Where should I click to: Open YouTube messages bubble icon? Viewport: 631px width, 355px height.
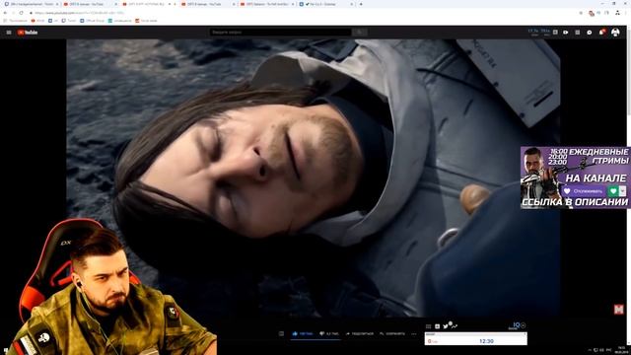(590, 33)
